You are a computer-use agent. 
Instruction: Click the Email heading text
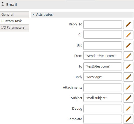tap(12, 5)
